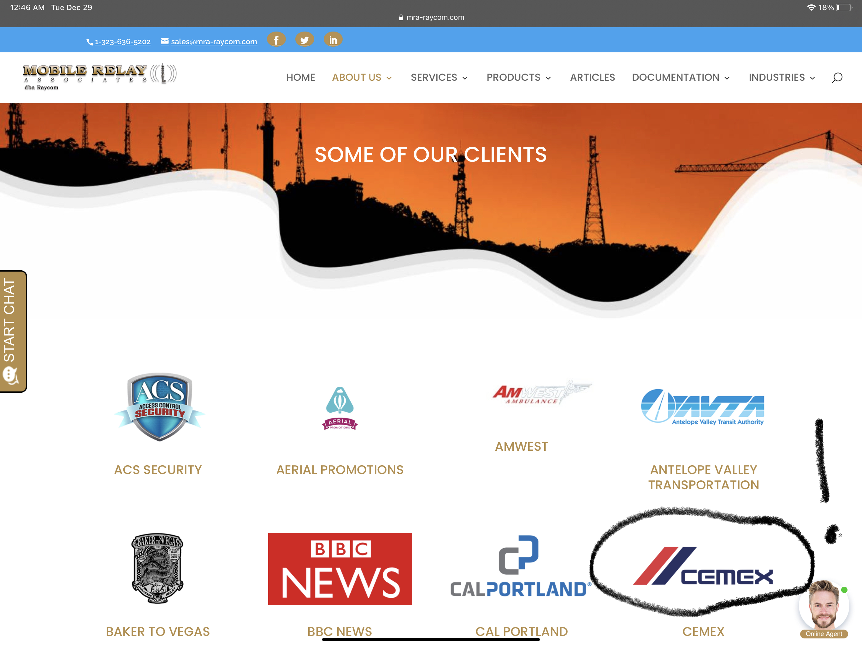Click the Baker to Vegas badge logo

tap(158, 568)
